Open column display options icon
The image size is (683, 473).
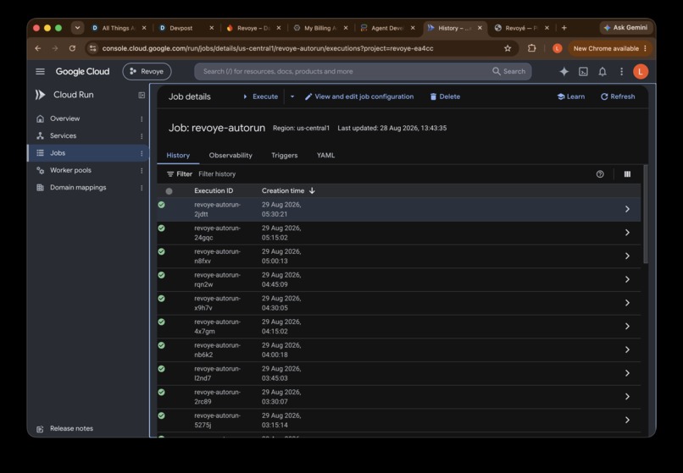tap(627, 174)
